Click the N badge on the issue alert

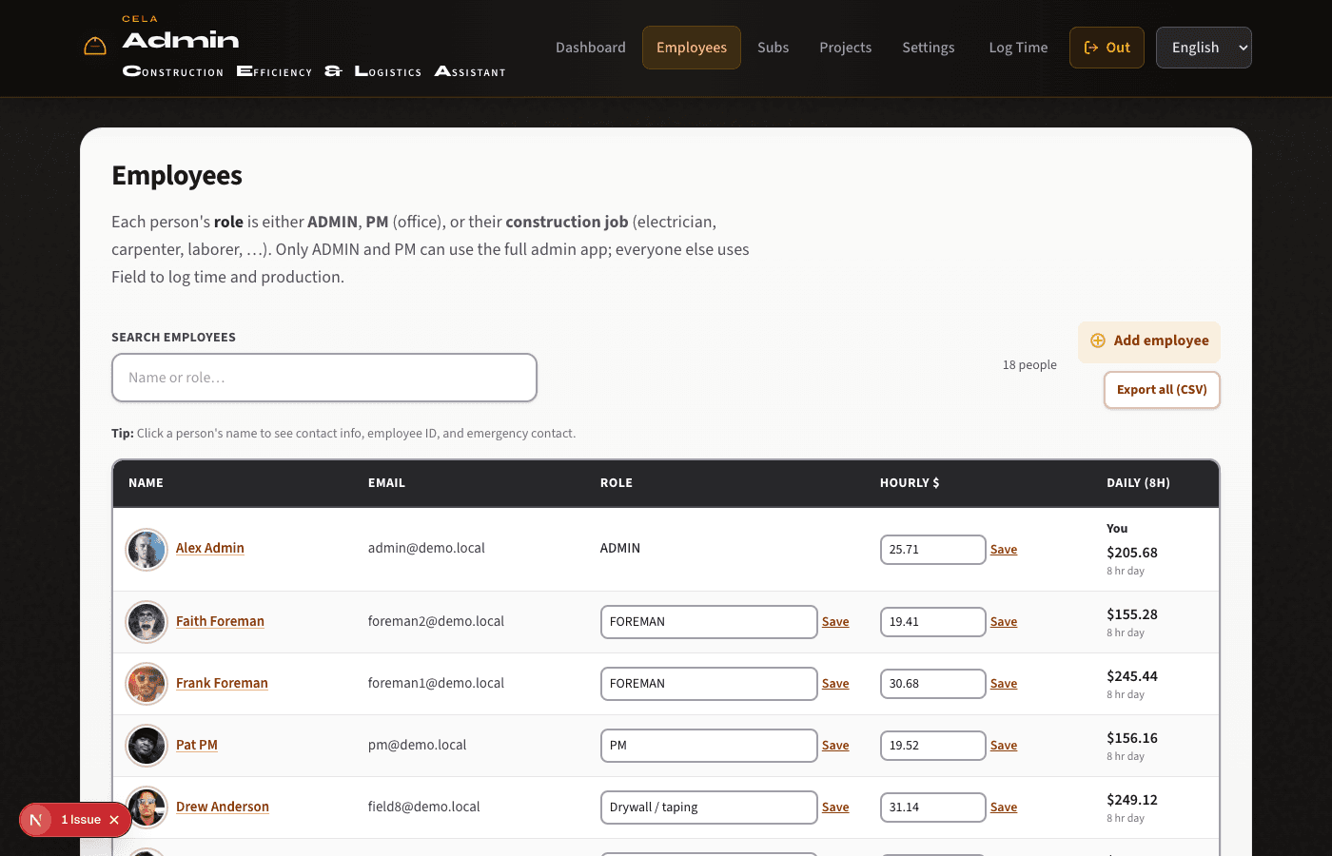click(35, 819)
